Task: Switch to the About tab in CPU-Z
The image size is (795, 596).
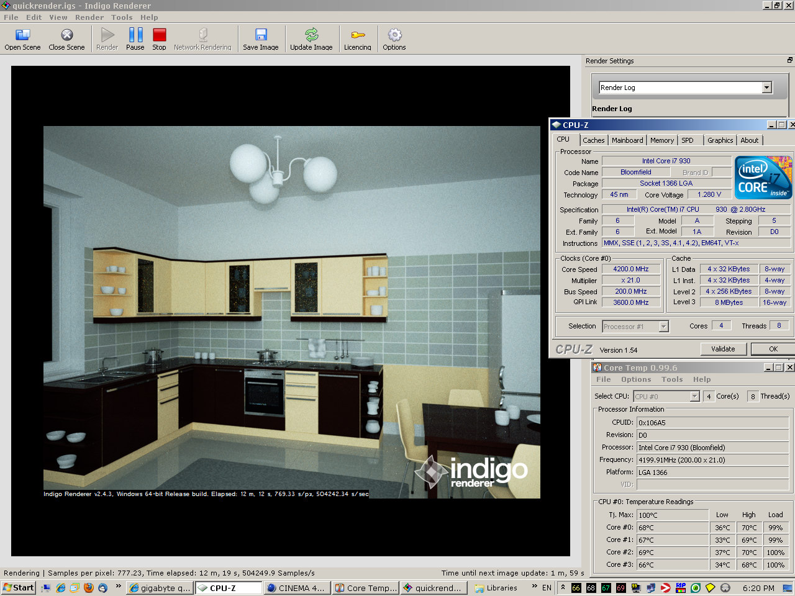Action: point(750,140)
